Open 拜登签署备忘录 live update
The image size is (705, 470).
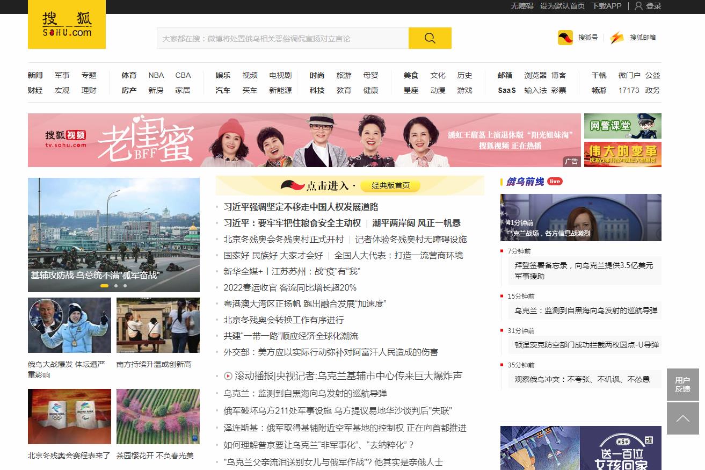tap(584, 271)
